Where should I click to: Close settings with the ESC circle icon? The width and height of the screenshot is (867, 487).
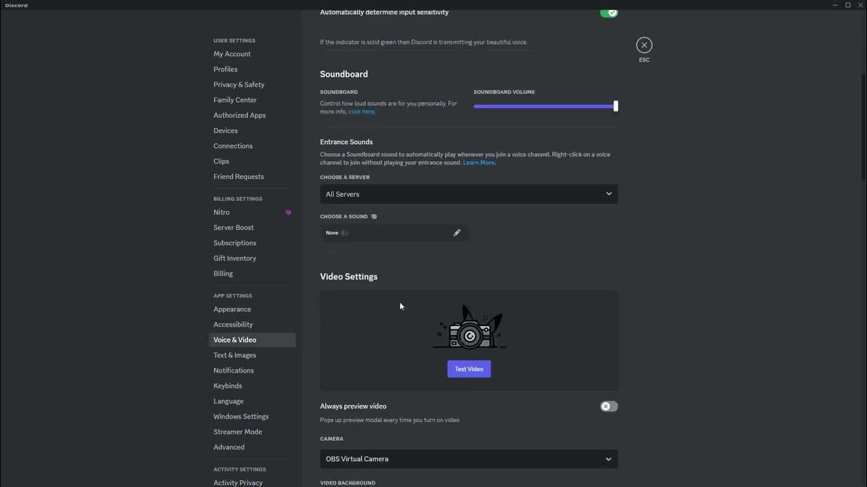[x=644, y=45]
